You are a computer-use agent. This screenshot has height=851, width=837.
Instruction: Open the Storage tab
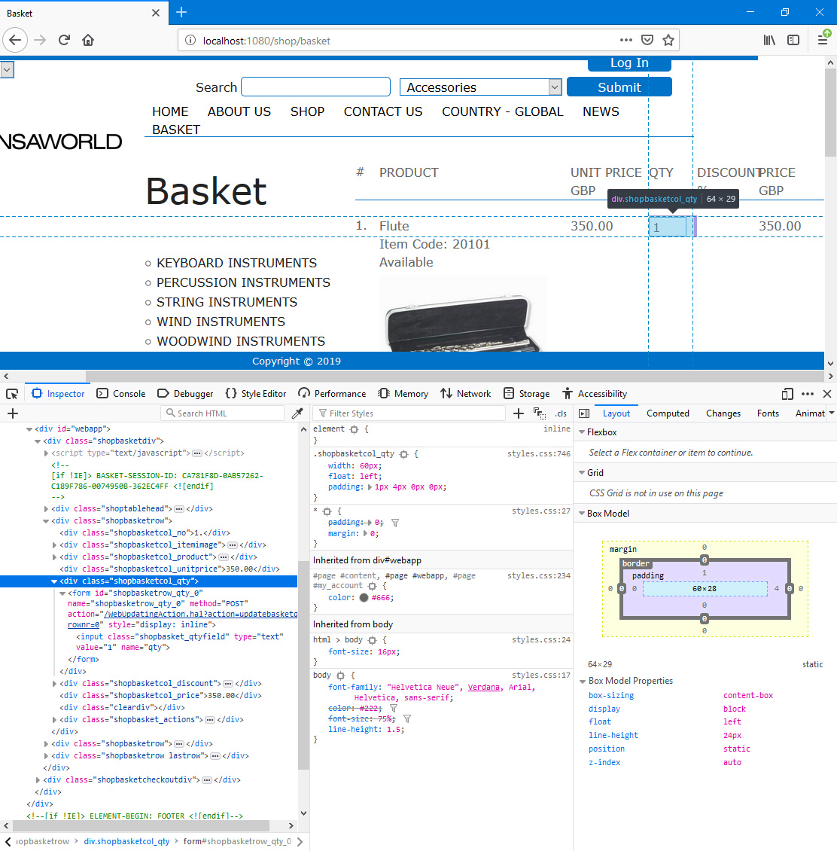[527, 394]
